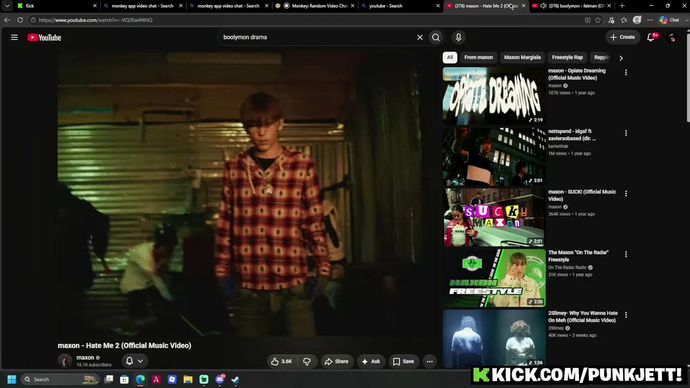Select the 'Maxon Margiela' filter chip
This screenshot has height=388, width=690.
(522, 57)
